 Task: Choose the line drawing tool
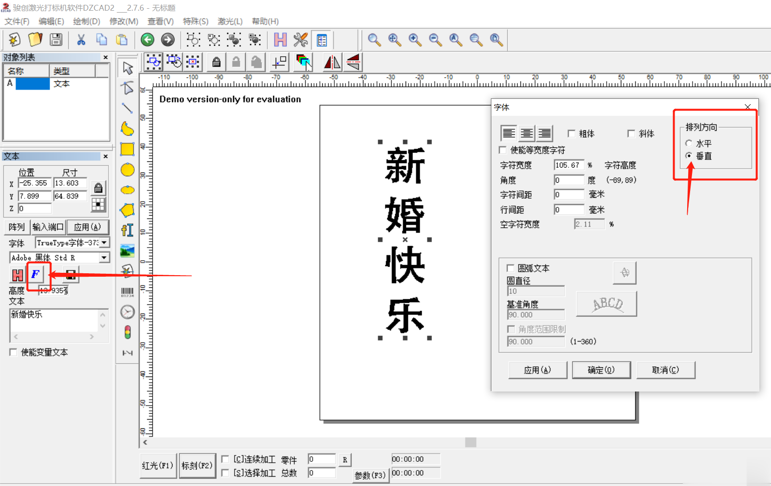[x=127, y=109]
